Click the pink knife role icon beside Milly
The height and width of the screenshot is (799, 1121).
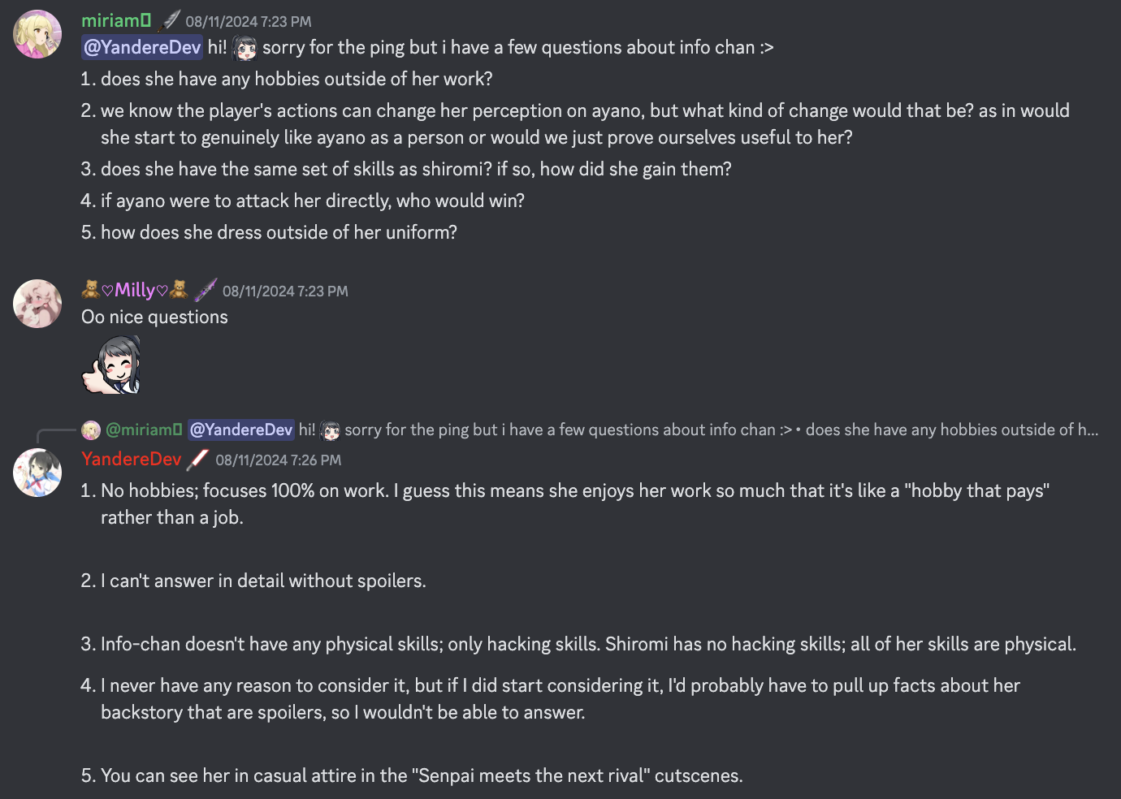[206, 290]
